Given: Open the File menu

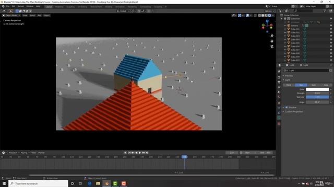Looking at the screenshot, I should (7, 6).
